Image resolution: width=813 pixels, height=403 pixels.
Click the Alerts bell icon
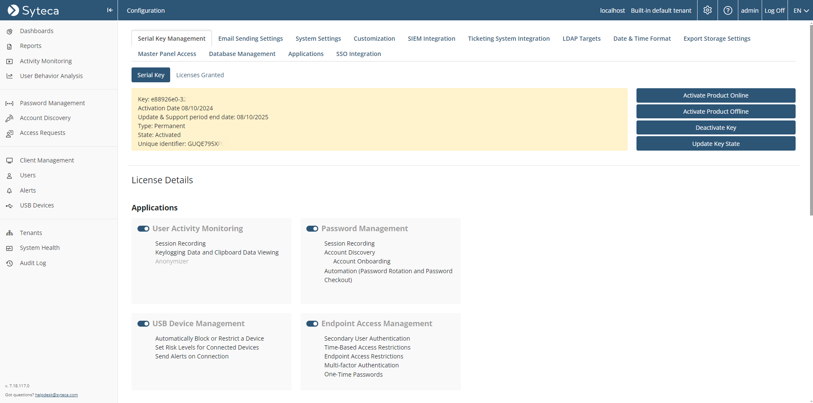pyautogui.click(x=9, y=190)
